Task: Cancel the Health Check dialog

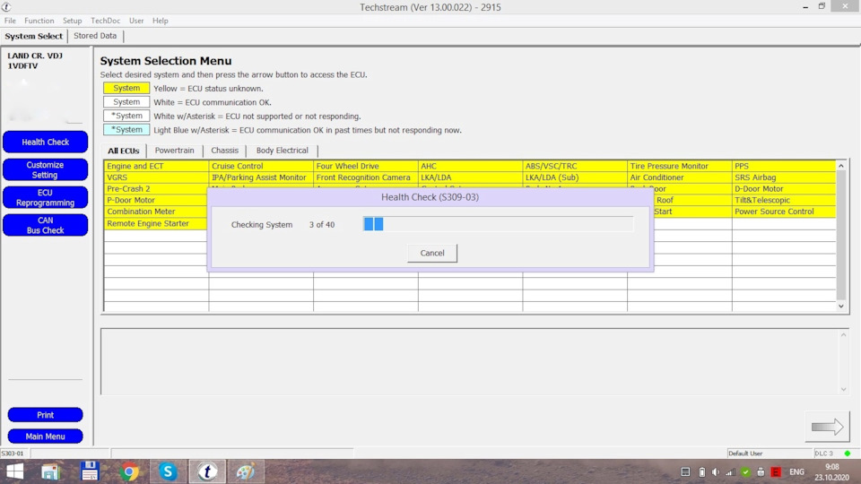Action: pos(431,253)
